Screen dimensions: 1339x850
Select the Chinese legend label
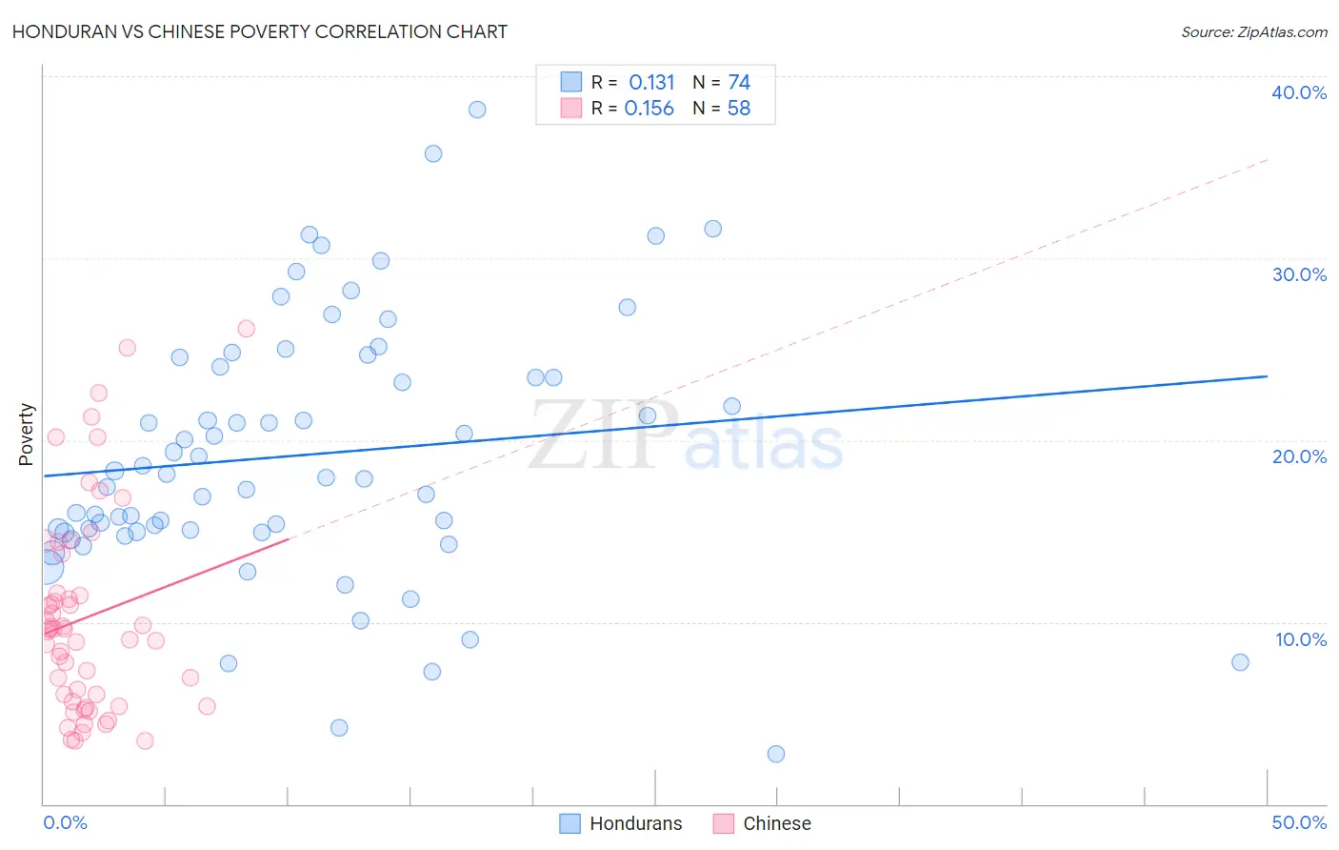point(777,823)
